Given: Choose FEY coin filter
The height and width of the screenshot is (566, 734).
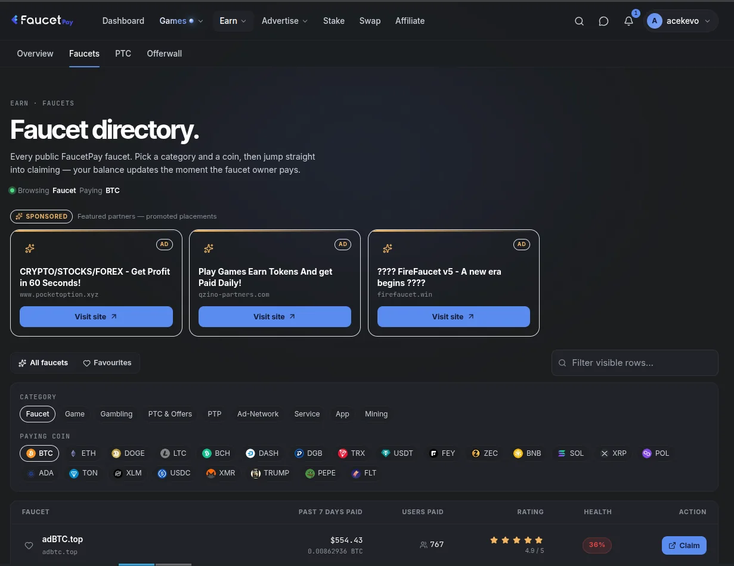Looking at the screenshot, I should [442, 453].
